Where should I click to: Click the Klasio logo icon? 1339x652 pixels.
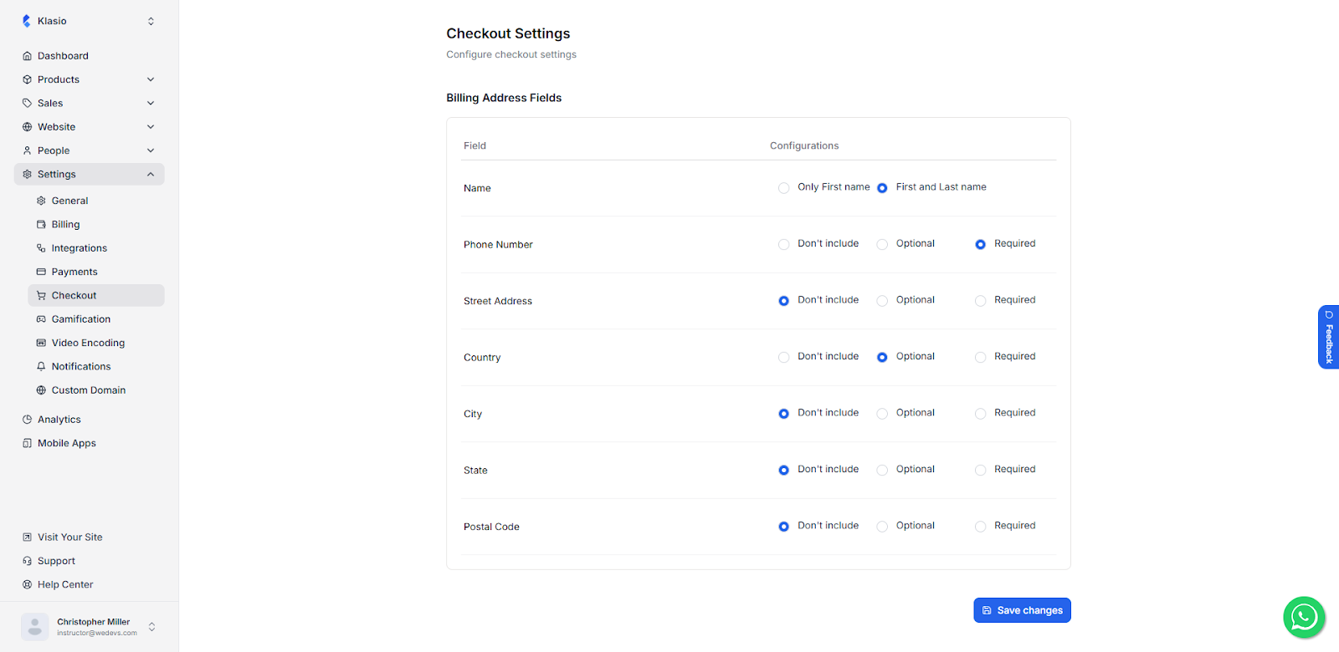tap(27, 21)
